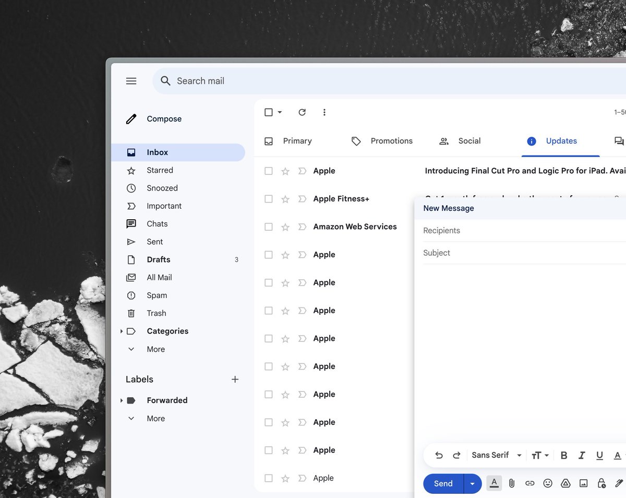This screenshot has width=626, height=498.
Task: Open text color picker in compose
Action: coord(618,455)
